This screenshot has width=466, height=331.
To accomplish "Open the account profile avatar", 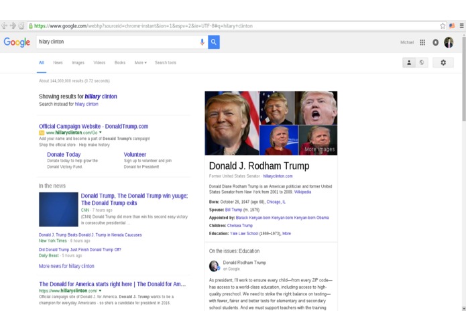I will pyautogui.click(x=449, y=42).
